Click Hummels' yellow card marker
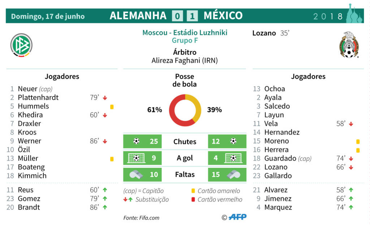370x226 pixels. coord(112,107)
